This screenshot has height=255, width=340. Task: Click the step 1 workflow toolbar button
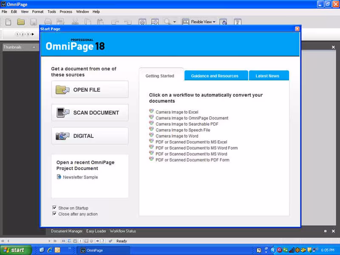point(17,34)
